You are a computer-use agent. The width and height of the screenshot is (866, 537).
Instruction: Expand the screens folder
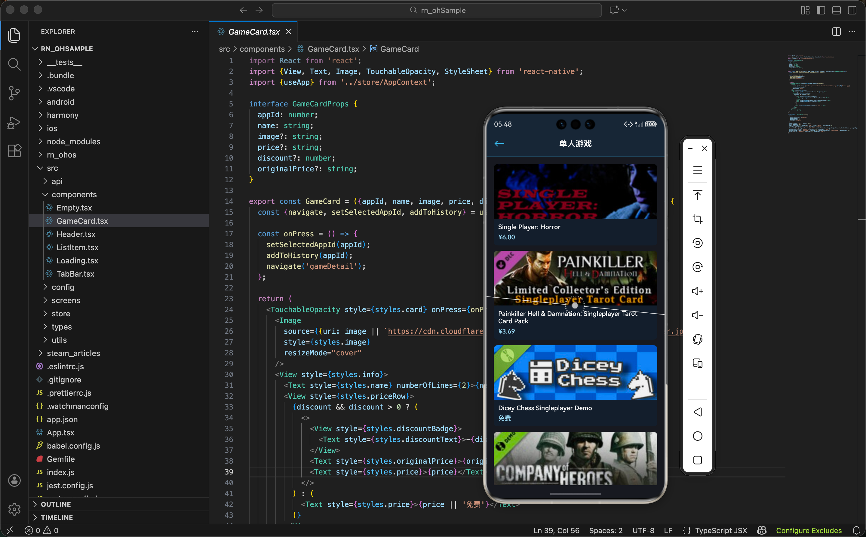pyautogui.click(x=66, y=300)
